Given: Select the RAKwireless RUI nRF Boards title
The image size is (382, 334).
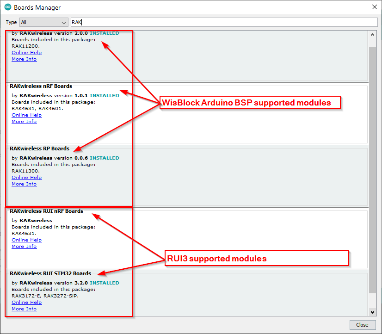Looking at the screenshot, I should tap(47, 211).
